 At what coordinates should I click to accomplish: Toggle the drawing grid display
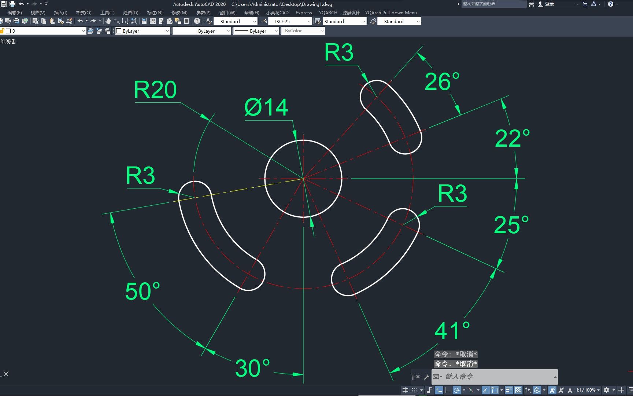click(x=406, y=390)
